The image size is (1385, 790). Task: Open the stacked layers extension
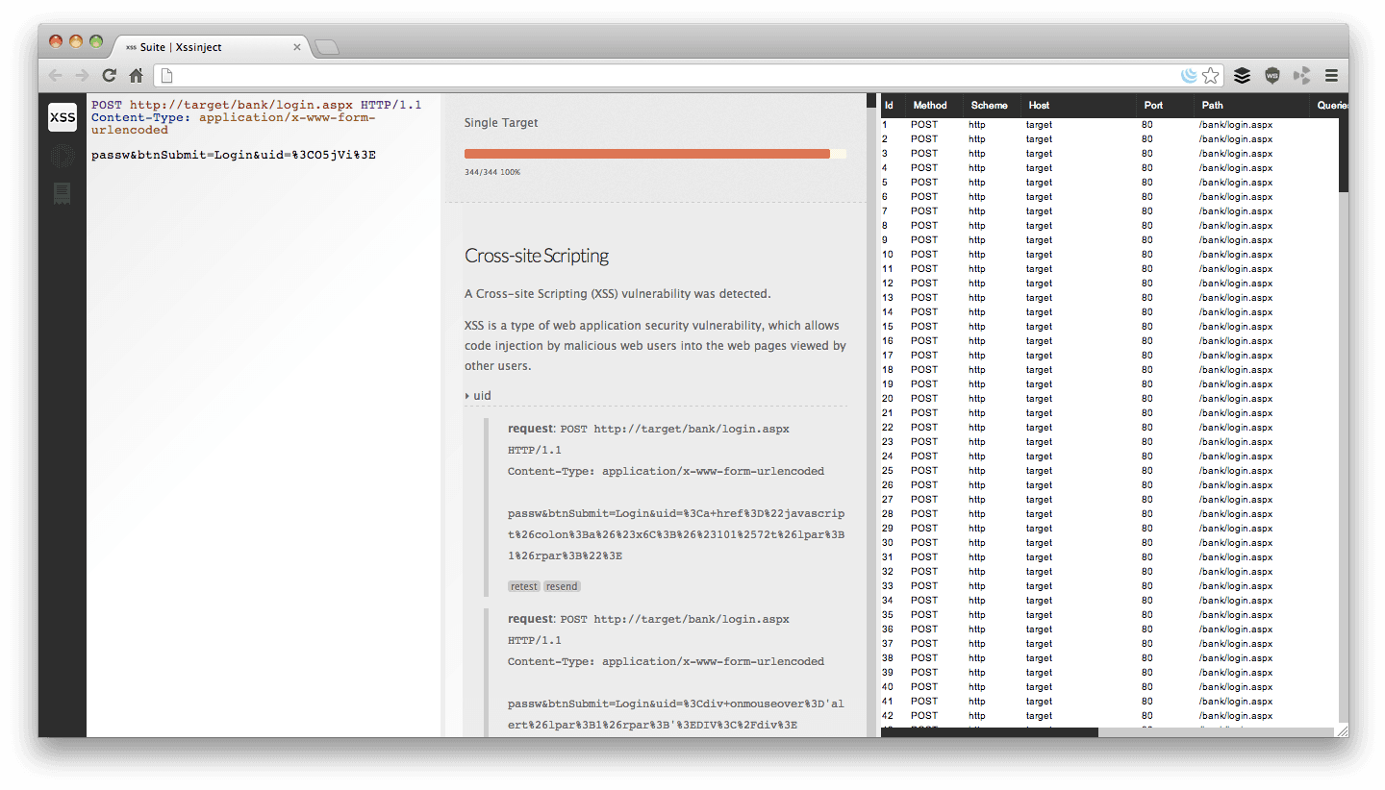[1242, 75]
